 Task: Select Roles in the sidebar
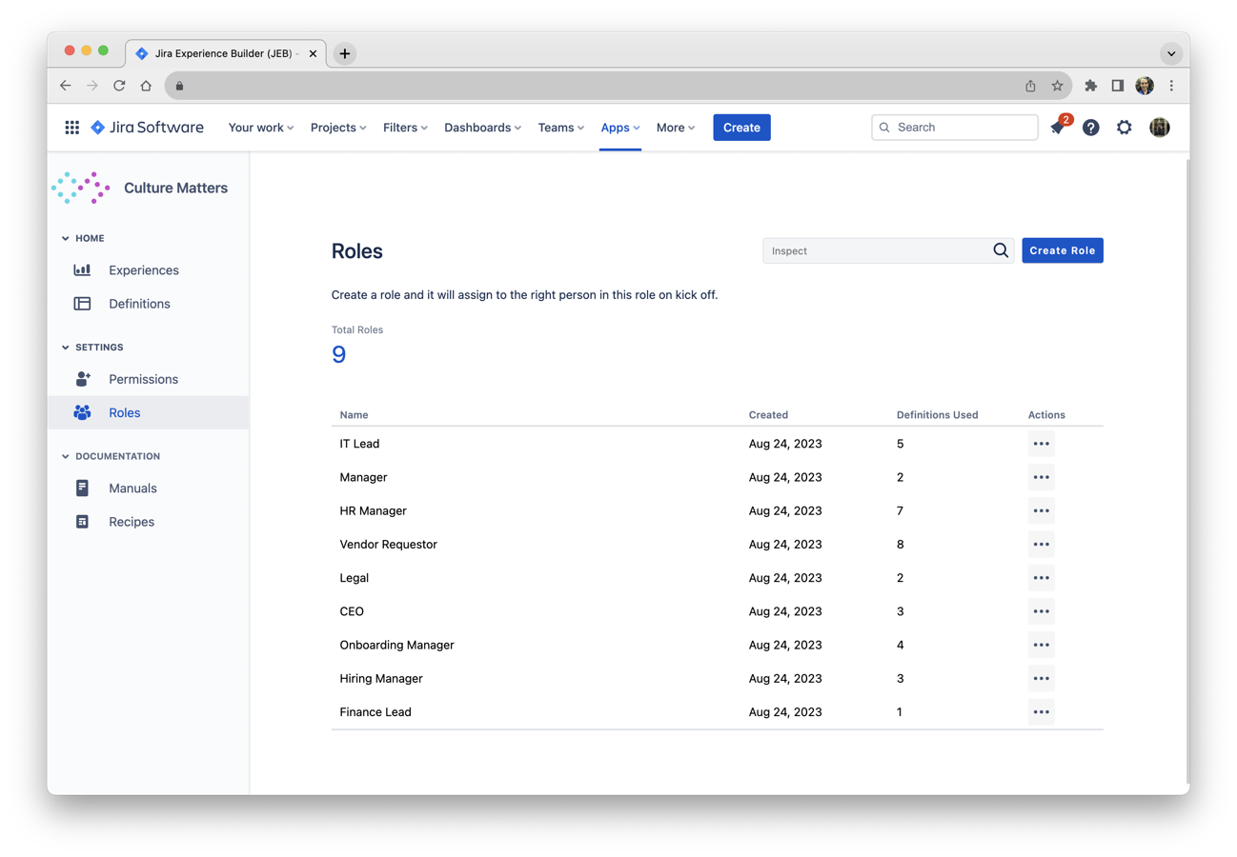[x=149, y=412]
